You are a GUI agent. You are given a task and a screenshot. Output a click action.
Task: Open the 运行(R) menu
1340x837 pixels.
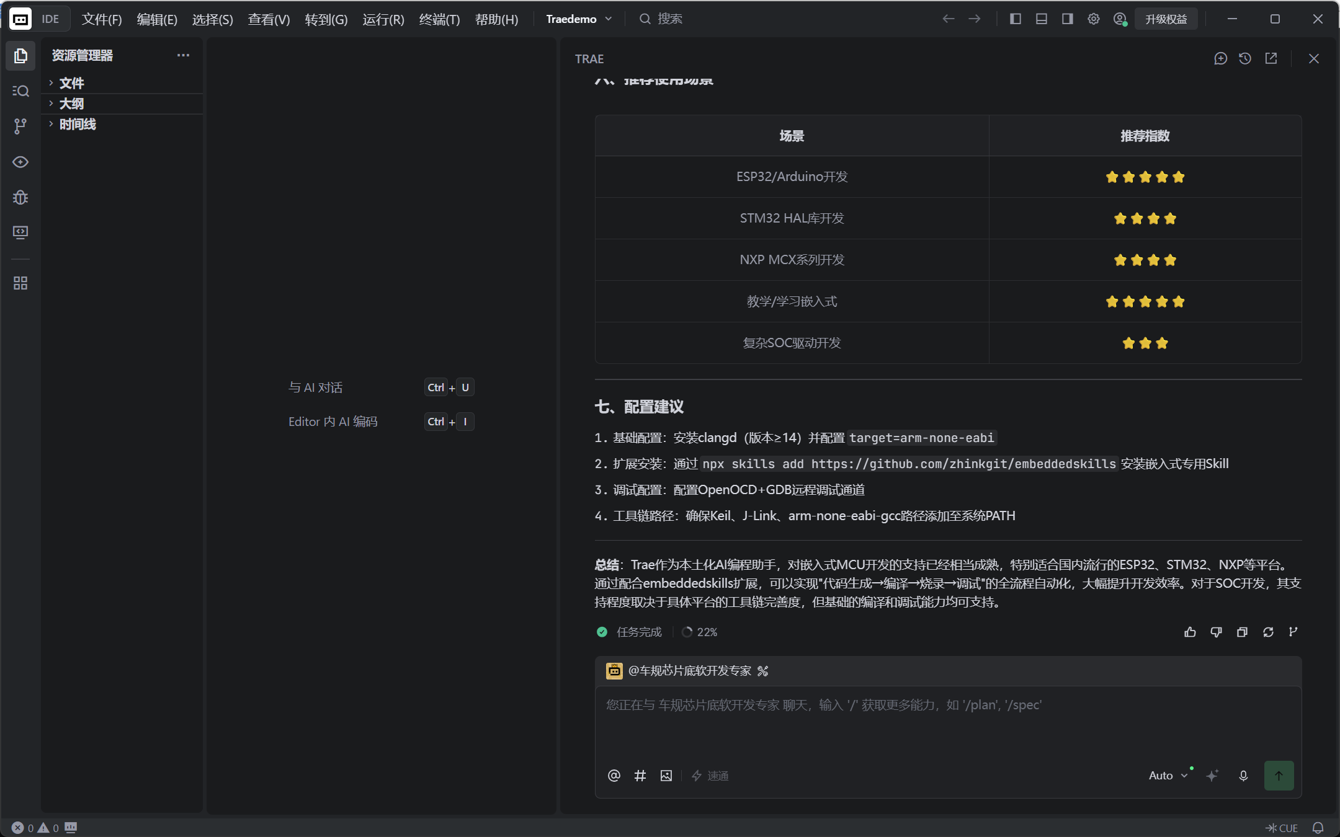383,19
